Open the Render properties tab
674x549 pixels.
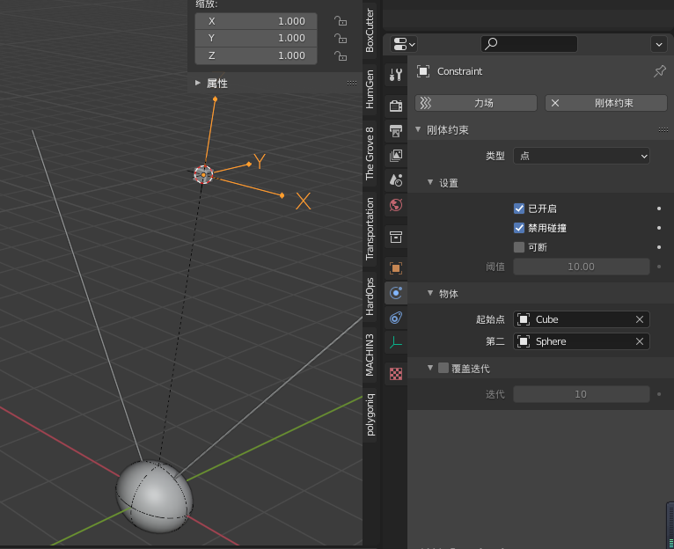(395, 106)
